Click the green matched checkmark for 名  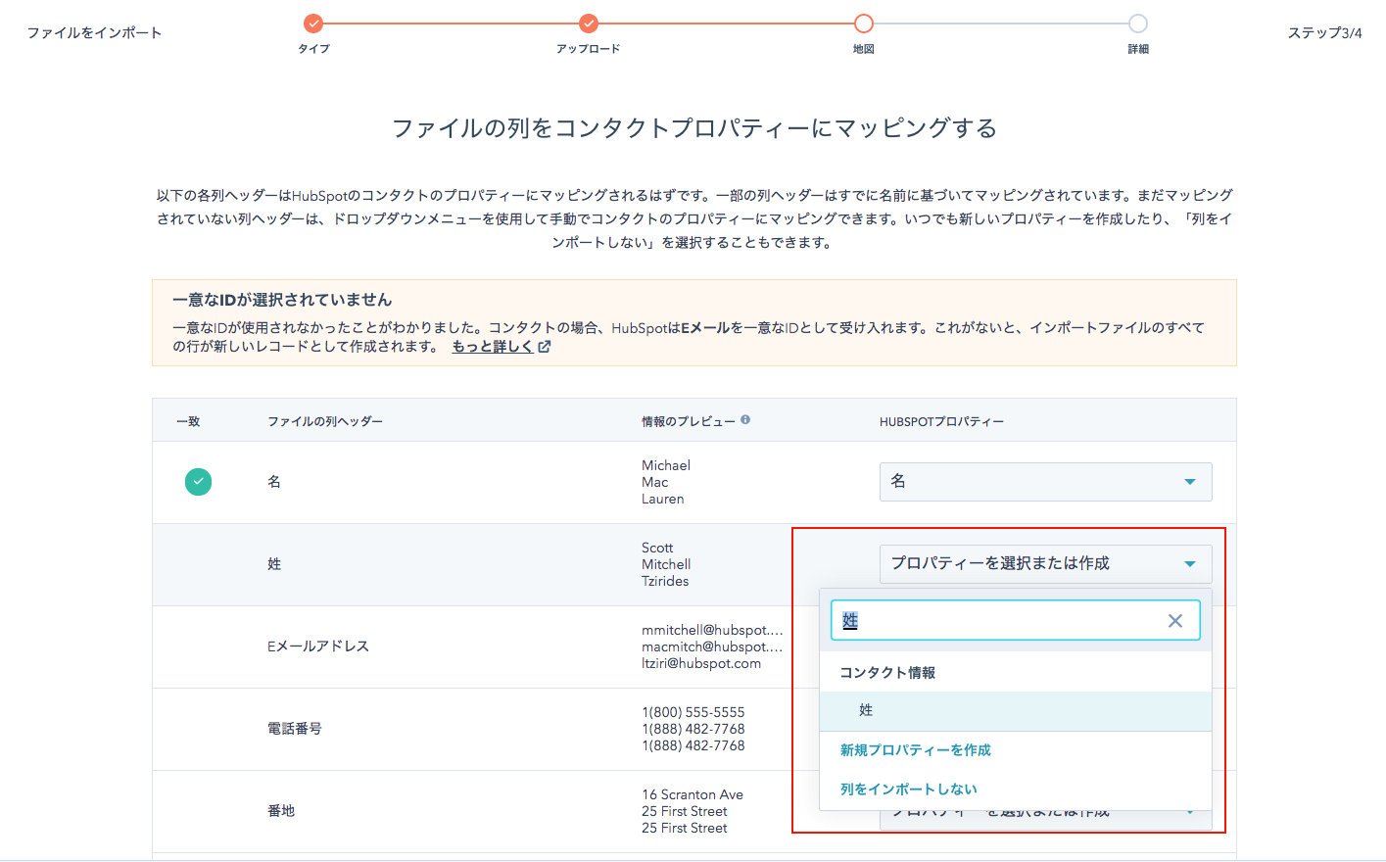pos(198,482)
